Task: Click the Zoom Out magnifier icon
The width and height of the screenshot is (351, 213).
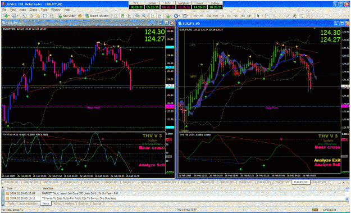Action: (144, 16)
